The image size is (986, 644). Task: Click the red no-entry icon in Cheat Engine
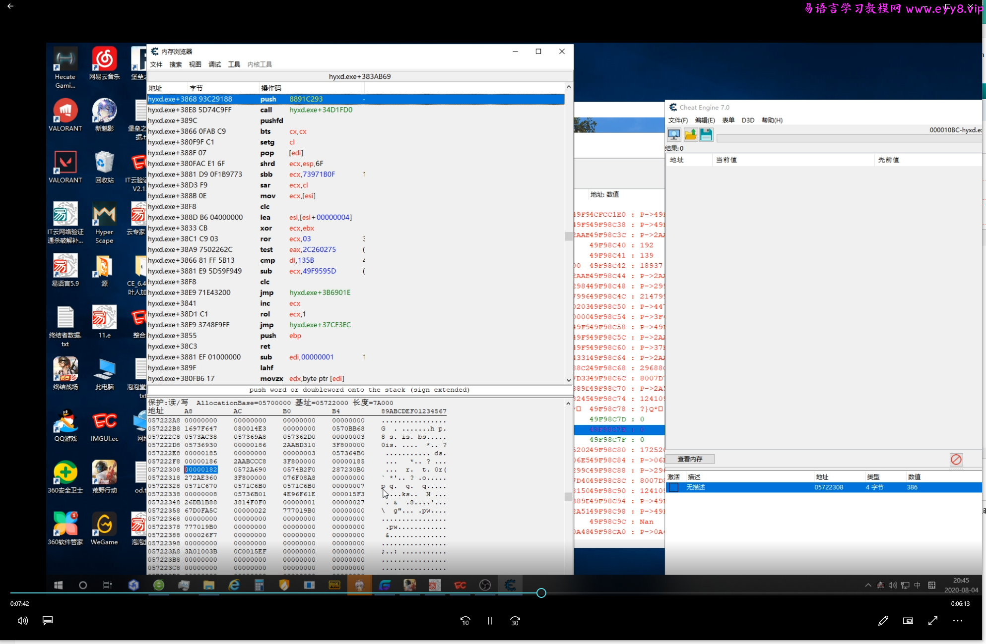coord(956,460)
